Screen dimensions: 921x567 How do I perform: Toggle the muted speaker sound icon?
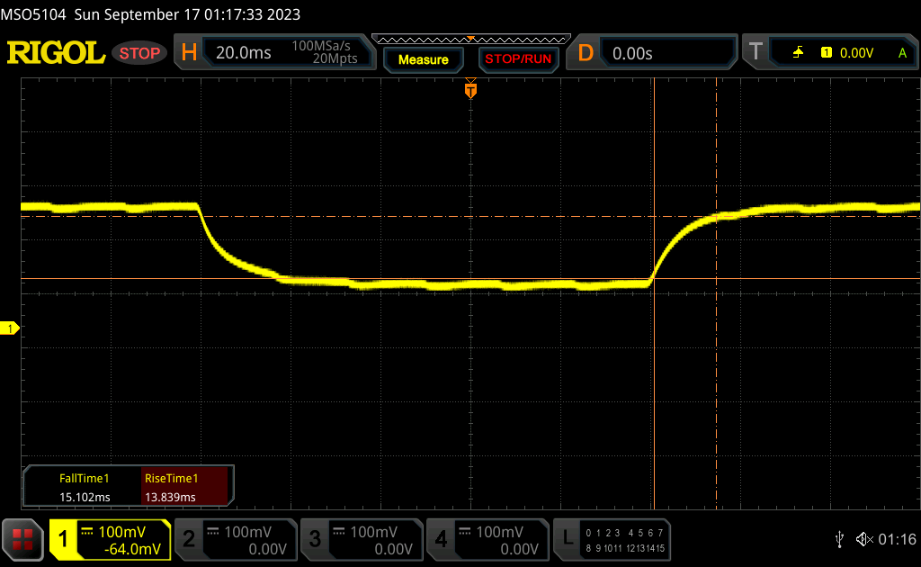click(x=864, y=539)
